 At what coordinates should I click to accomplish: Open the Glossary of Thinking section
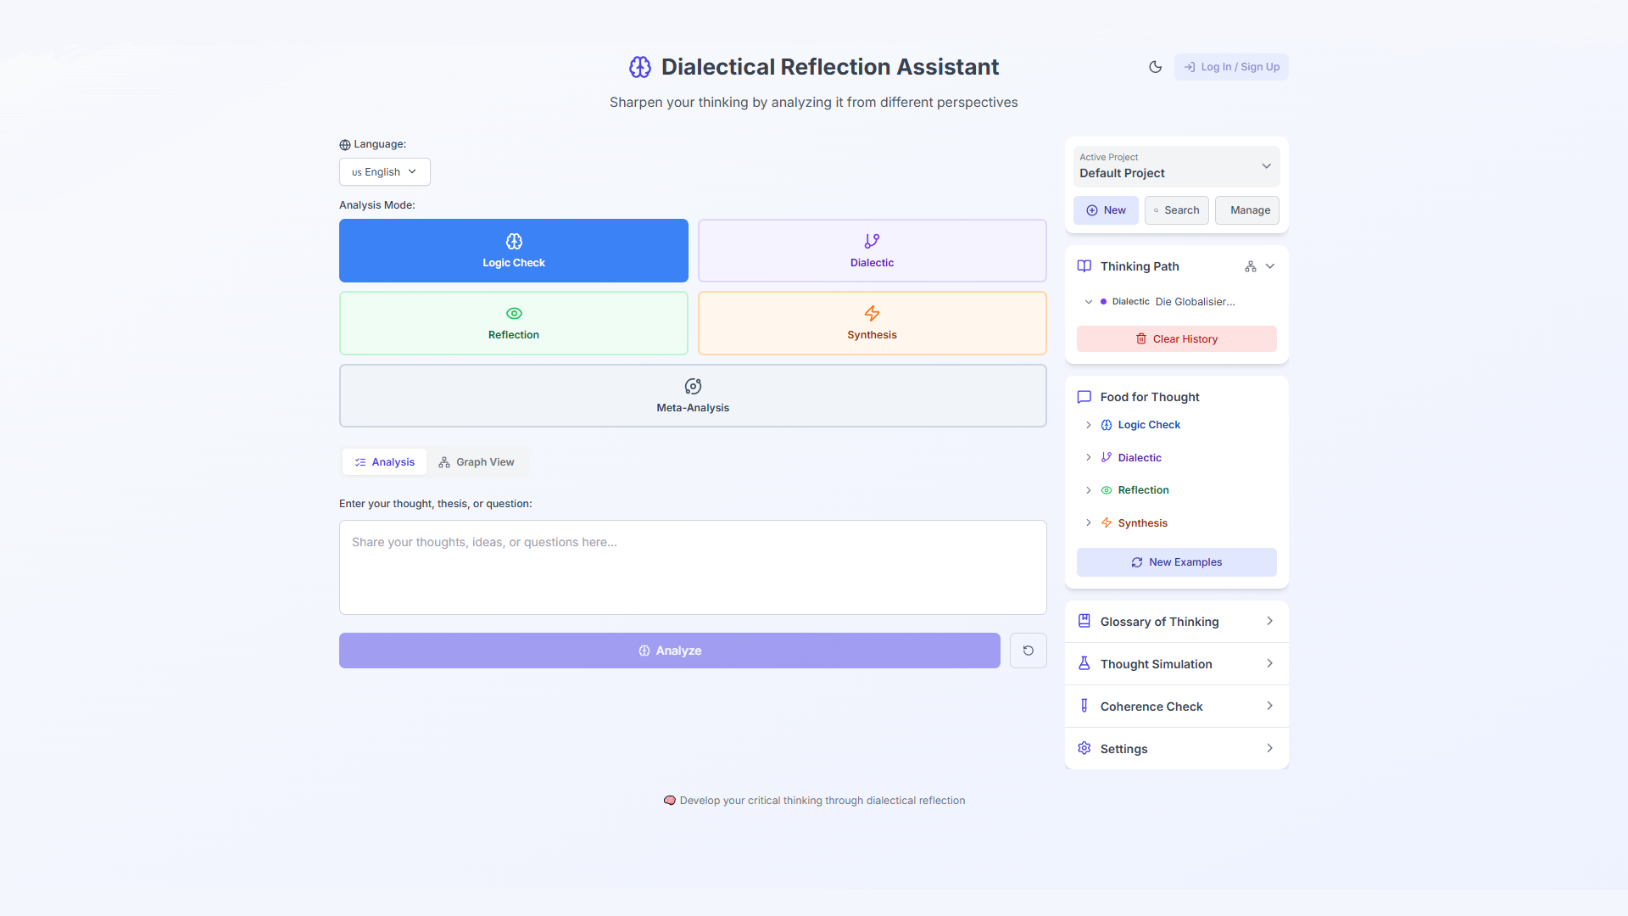pyautogui.click(x=1176, y=622)
